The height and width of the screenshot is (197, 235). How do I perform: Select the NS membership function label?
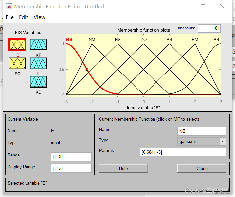pyautogui.click(x=117, y=39)
